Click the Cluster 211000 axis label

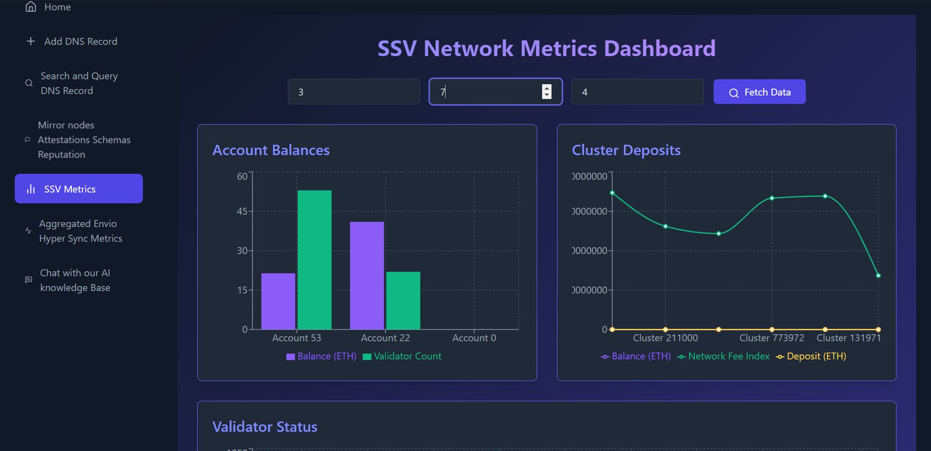665,338
